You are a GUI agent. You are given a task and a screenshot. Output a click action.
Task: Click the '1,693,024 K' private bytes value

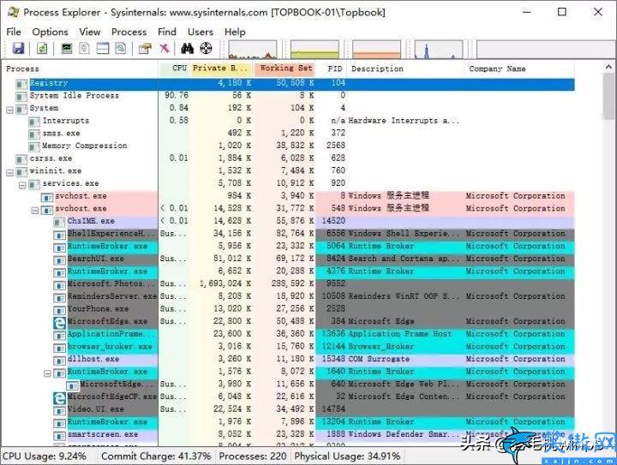tap(225, 283)
